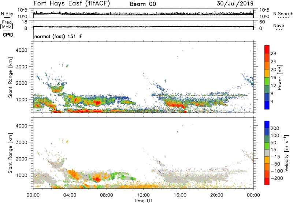Pick the gray -15 to 15 velocity swatch
The width and height of the screenshot is (293, 203).
tap(267, 153)
